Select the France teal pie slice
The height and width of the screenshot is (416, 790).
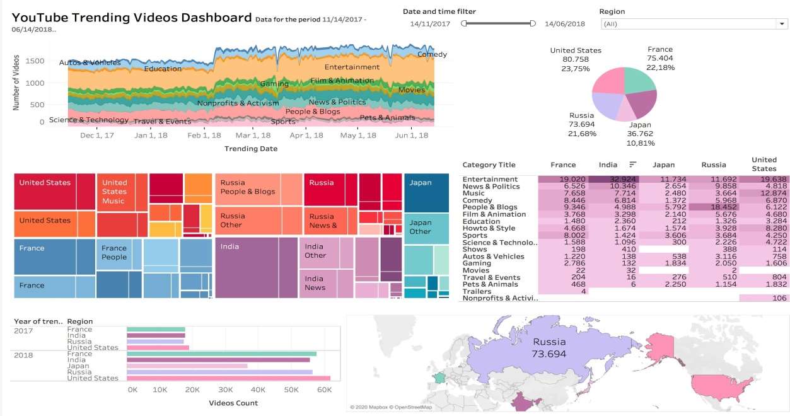[x=639, y=81]
